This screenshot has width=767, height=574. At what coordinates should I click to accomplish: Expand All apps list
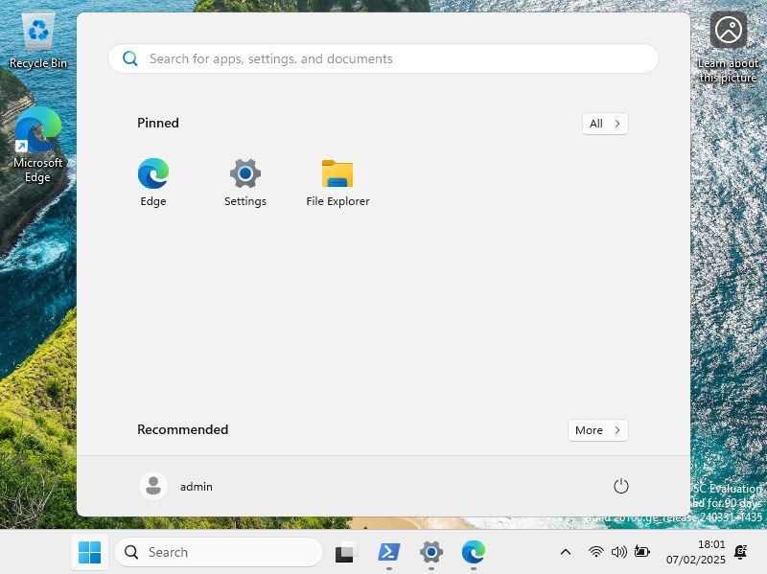tap(605, 124)
